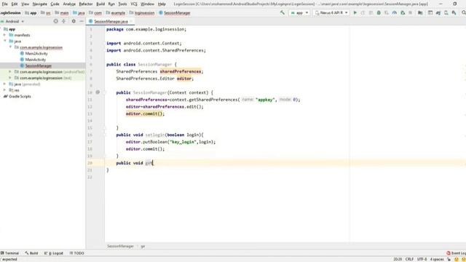Open the Navigate menu
This screenshot has width=466, height=262.
coord(40,4)
